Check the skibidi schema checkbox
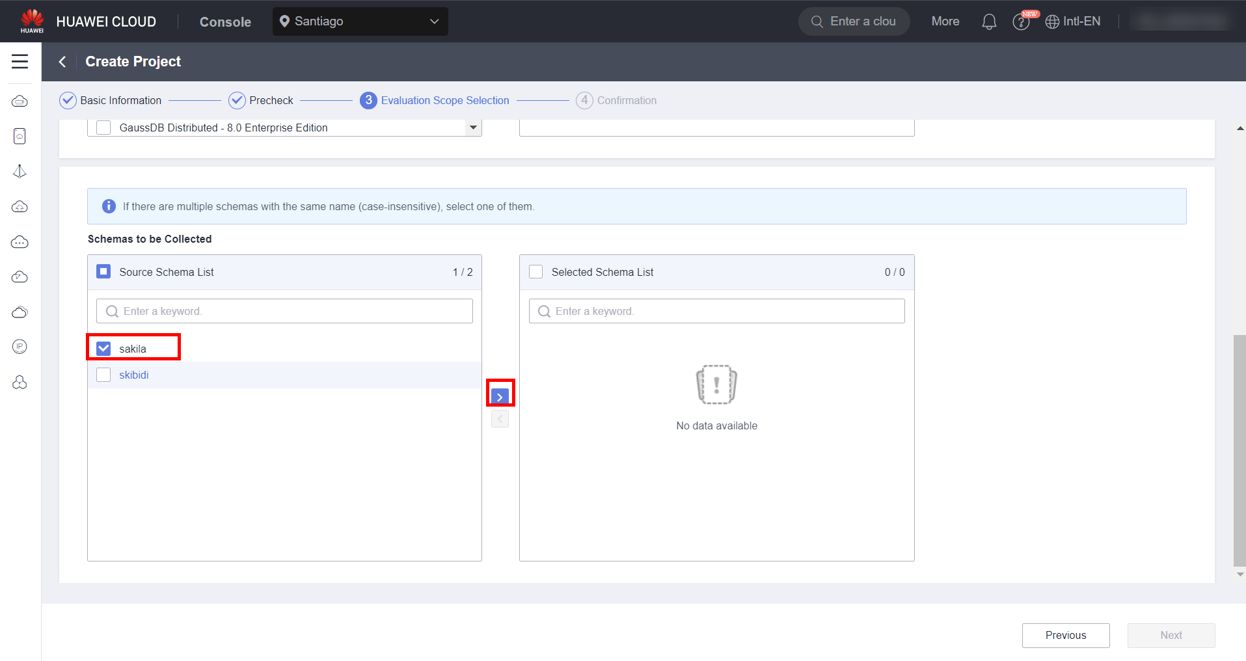Viewport: 1246px width, 661px height. pyautogui.click(x=103, y=375)
